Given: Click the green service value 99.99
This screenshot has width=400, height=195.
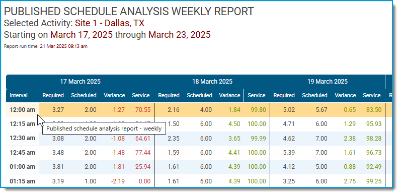Looking at the screenshot, I should 258,139.
